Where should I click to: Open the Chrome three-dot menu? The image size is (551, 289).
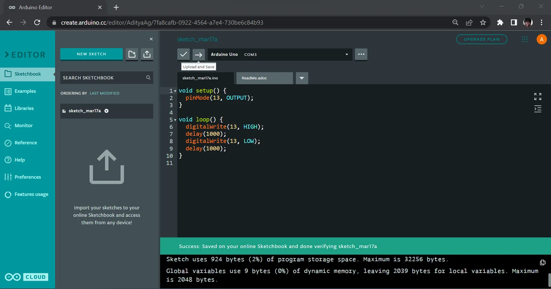click(541, 22)
